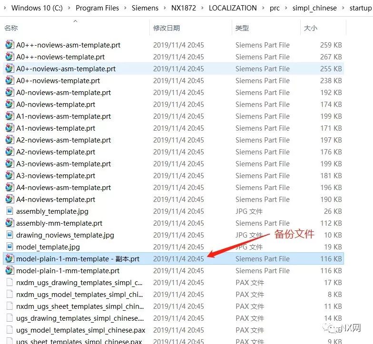Viewport: 373px width, 344px height.
Task: Navigate to startup folder in address bar
Action: point(361,8)
